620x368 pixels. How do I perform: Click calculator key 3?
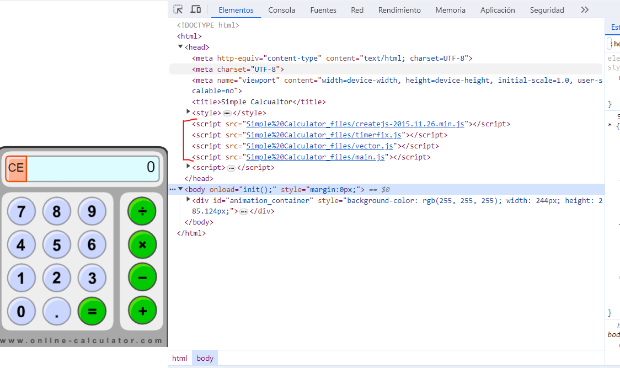point(92,278)
